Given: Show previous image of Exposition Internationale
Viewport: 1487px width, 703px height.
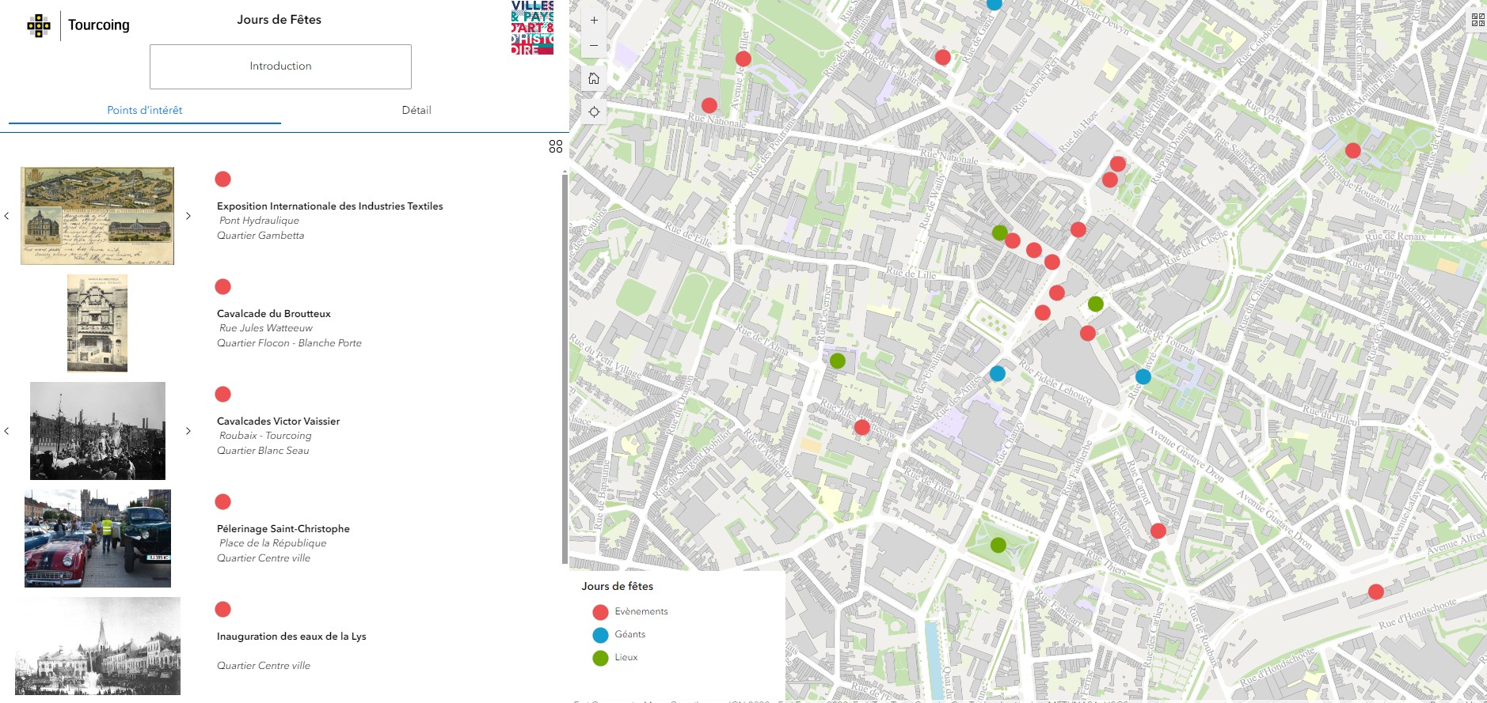Looking at the screenshot, I should 7,216.
